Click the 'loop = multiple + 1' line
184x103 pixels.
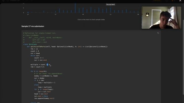point(47,83)
